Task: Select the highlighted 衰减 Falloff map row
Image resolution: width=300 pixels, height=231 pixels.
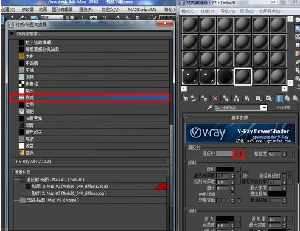Action: pyautogui.click(x=89, y=98)
